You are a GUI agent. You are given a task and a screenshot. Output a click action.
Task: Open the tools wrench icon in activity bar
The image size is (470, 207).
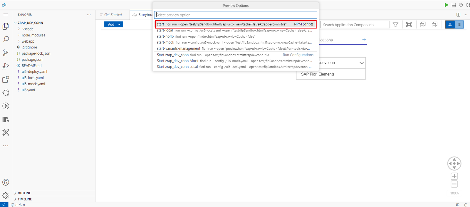(x=6, y=133)
